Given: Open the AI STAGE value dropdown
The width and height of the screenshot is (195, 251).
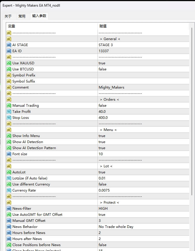Looking at the screenshot, I should (106, 45).
